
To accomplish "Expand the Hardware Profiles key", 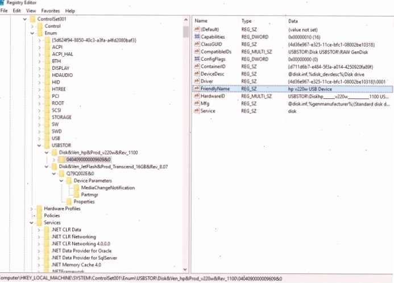I will tap(32, 209).
